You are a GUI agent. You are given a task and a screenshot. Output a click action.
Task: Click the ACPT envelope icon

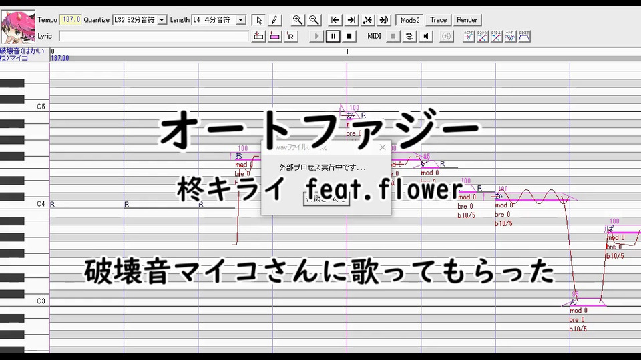469,36
